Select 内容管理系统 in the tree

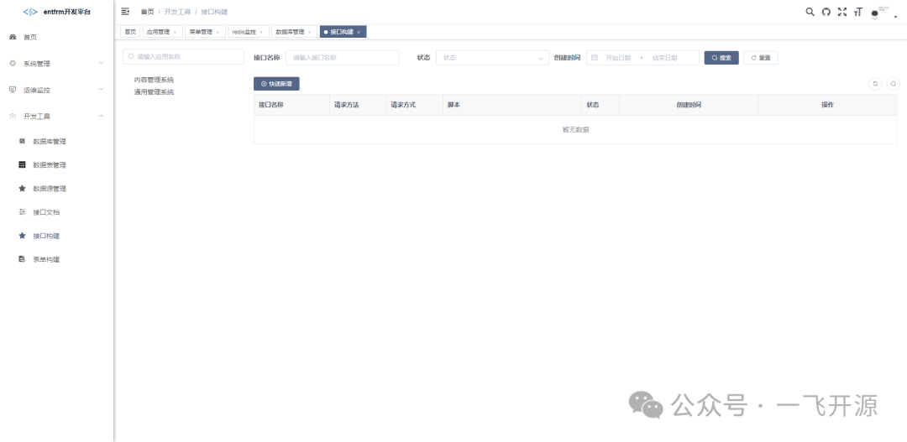pos(154,80)
